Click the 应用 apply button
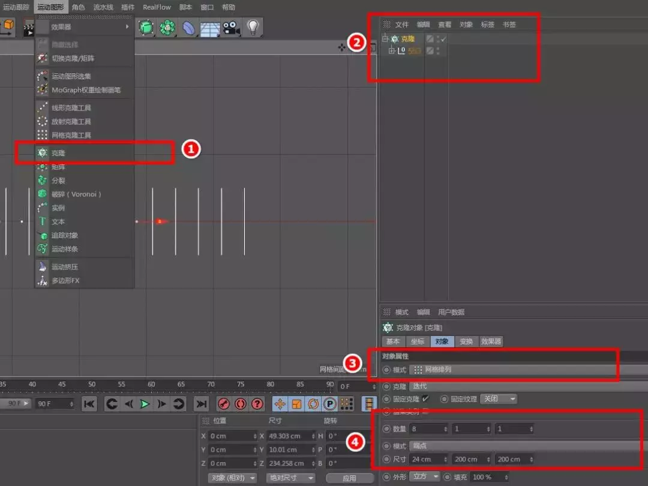The width and height of the screenshot is (648, 486). pos(349,478)
